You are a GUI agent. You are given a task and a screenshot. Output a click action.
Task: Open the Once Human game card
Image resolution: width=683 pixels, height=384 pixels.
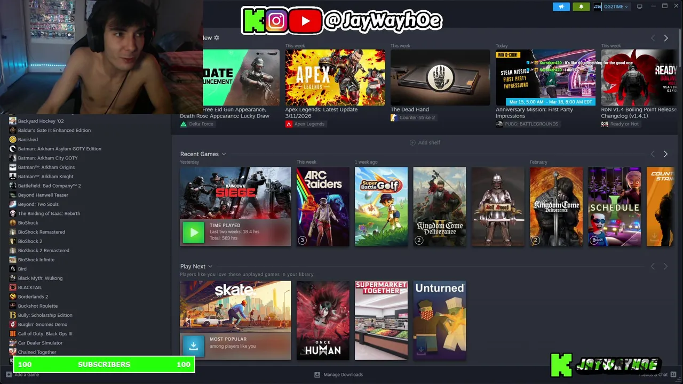(x=323, y=321)
